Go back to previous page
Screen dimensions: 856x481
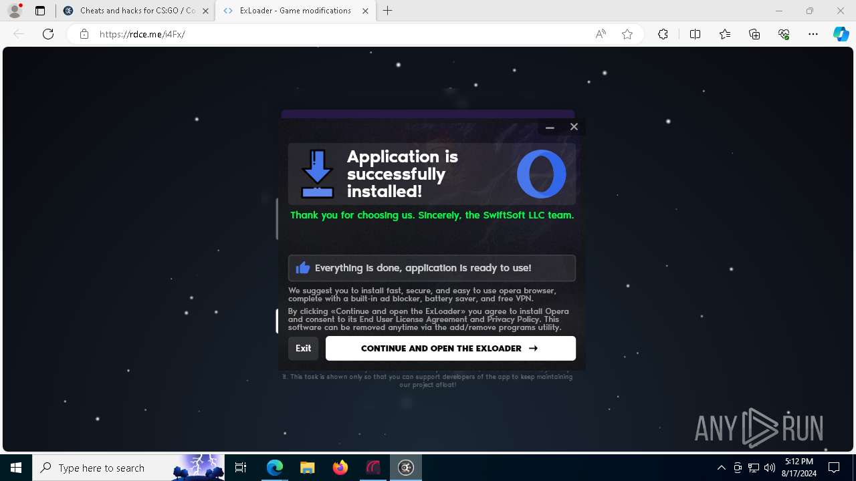pos(19,34)
